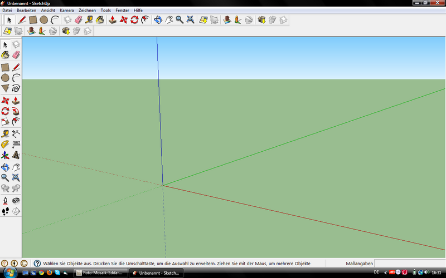This screenshot has width=446, height=278.
Task: Open the Fenster menu
Action: tap(122, 11)
